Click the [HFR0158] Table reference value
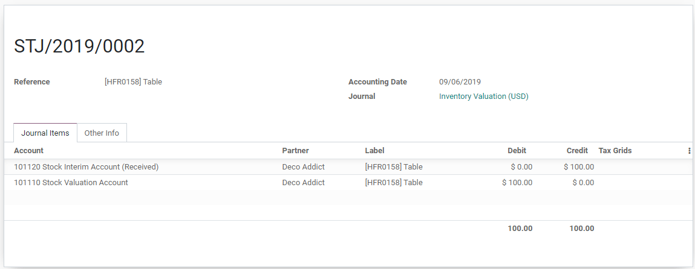Viewport: 695px width, 269px height. (133, 82)
